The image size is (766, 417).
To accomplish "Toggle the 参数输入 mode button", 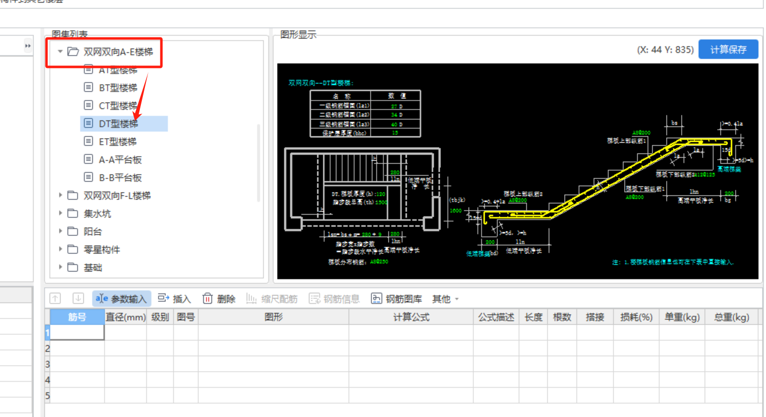I will coord(122,299).
